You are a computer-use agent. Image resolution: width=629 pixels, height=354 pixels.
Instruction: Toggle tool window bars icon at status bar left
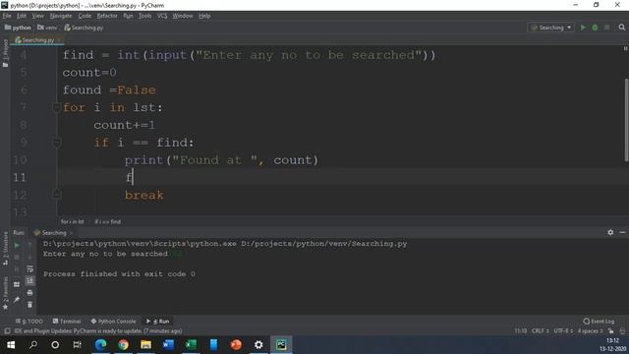click(7, 331)
